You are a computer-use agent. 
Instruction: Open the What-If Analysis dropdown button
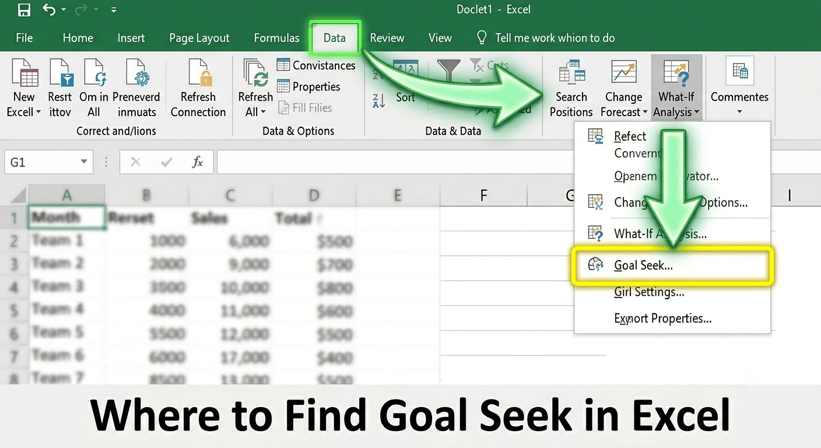tap(676, 87)
